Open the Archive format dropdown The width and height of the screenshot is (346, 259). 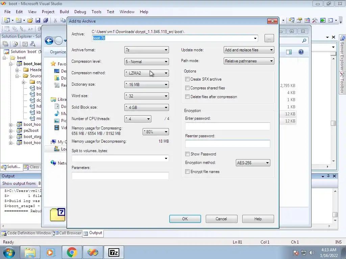point(147,50)
